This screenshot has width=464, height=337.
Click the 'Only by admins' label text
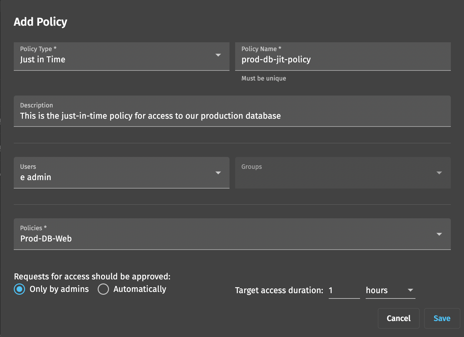(59, 289)
